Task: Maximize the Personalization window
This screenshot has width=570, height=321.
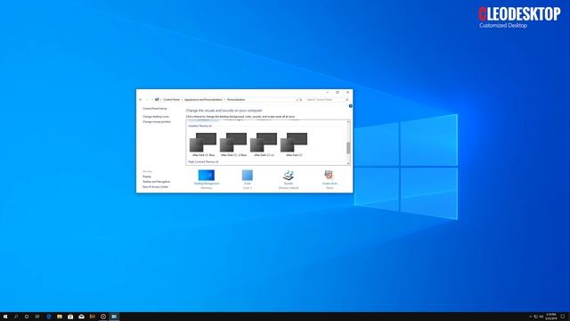Action: click(x=338, y=93)
